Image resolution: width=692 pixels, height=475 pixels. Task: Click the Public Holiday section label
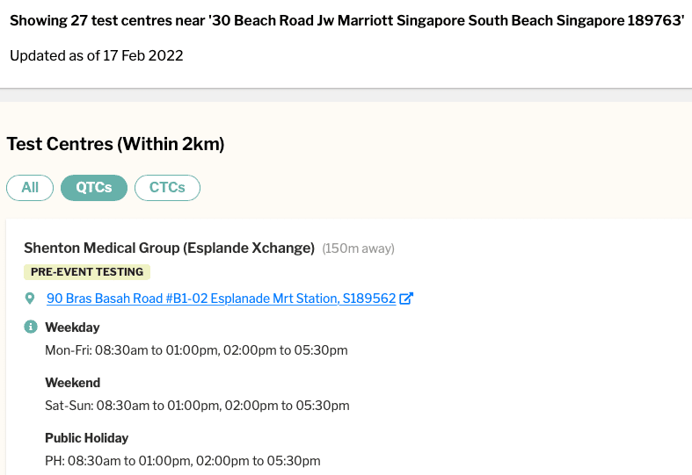86,438
